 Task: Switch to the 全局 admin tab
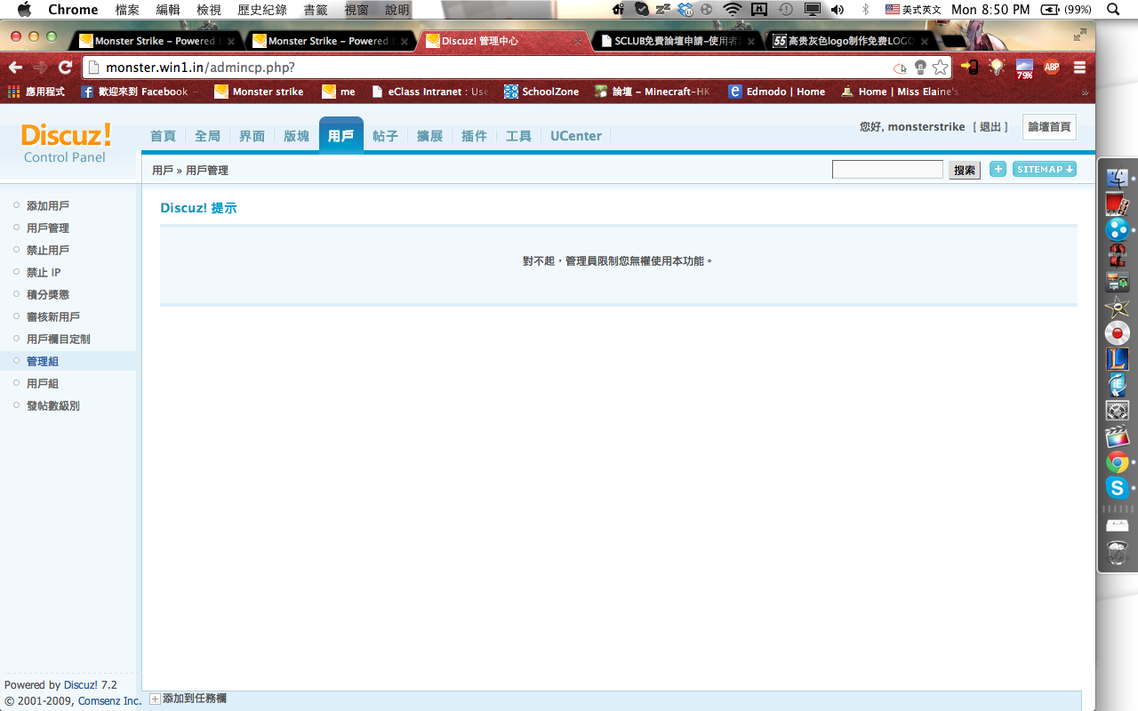coord(207,136)
